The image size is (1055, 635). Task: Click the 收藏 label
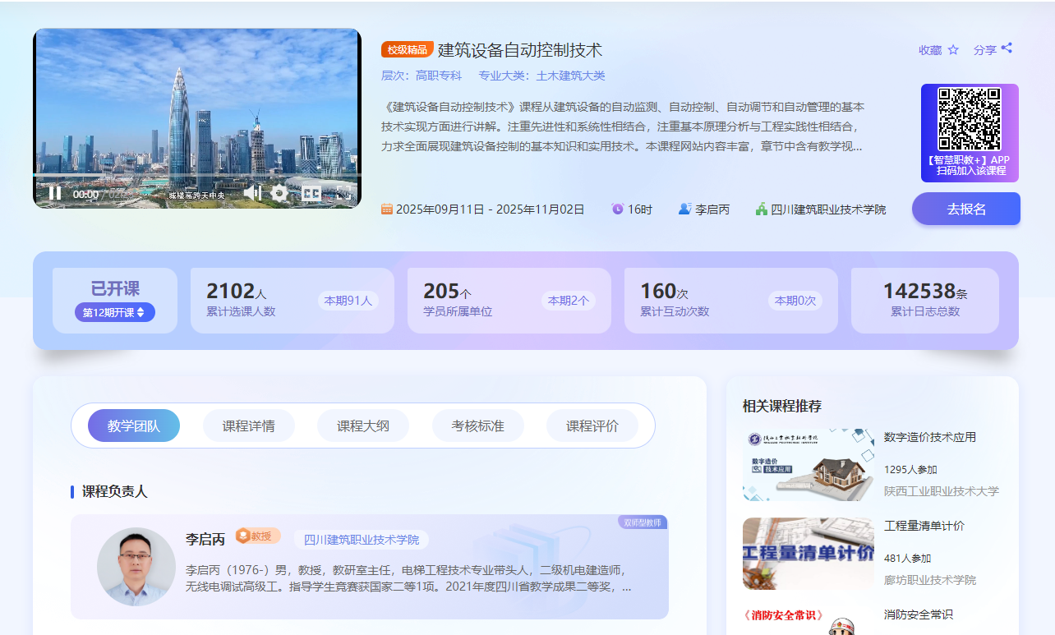(x=930, y=49)
